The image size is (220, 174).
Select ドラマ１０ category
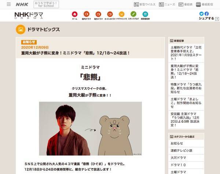pyautogui.click(x=186, y=165)
